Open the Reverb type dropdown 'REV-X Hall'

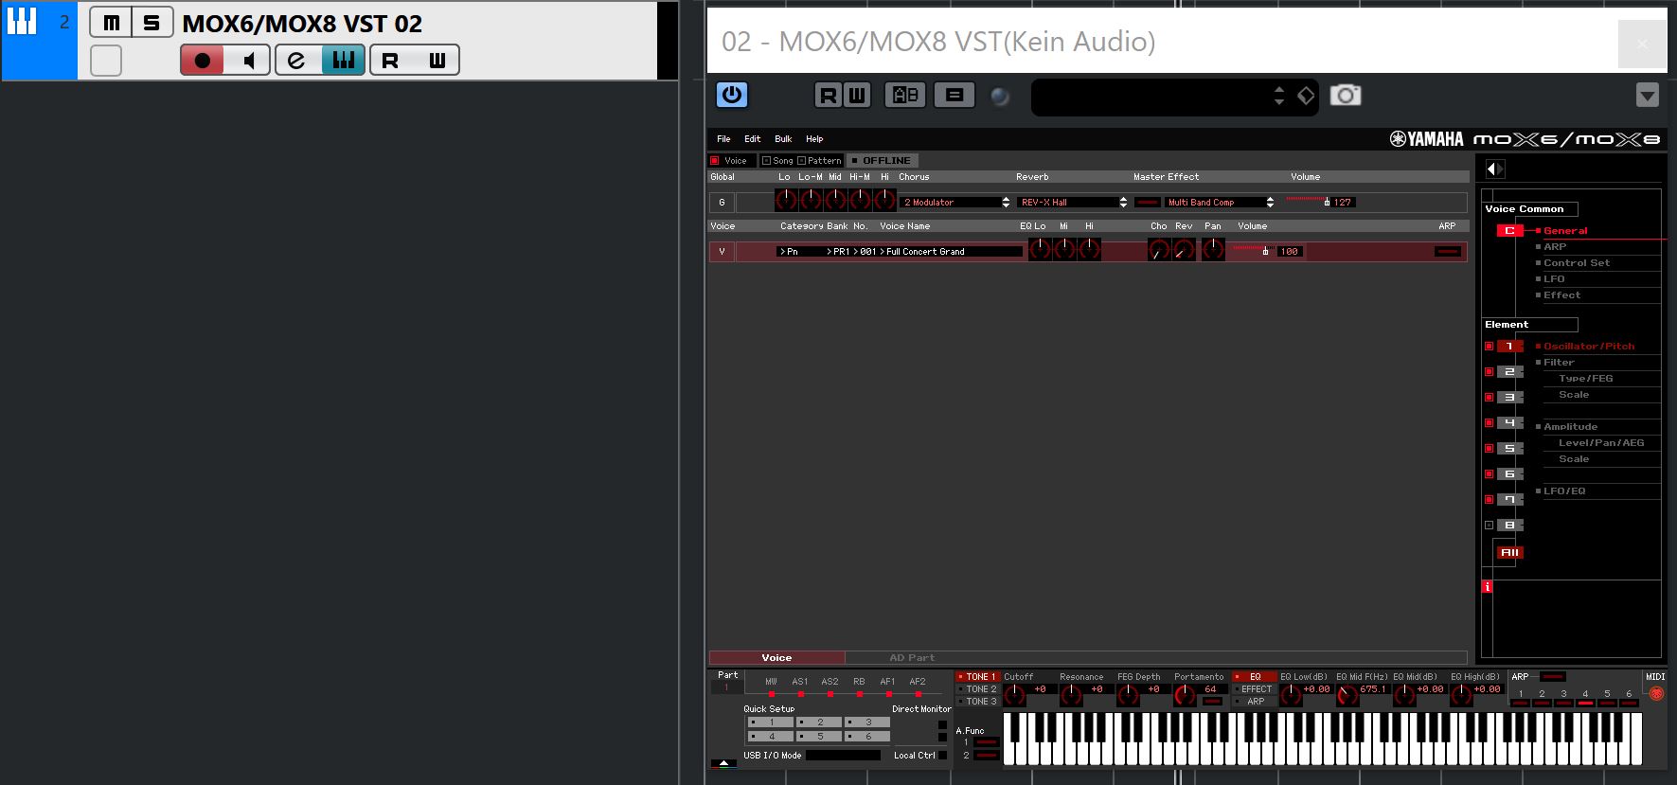[x=1072, y=203]
